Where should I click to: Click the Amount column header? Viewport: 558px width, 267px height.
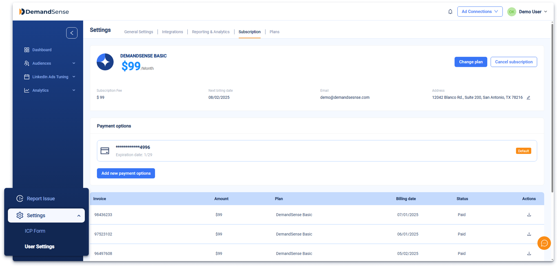click(222, 199)
